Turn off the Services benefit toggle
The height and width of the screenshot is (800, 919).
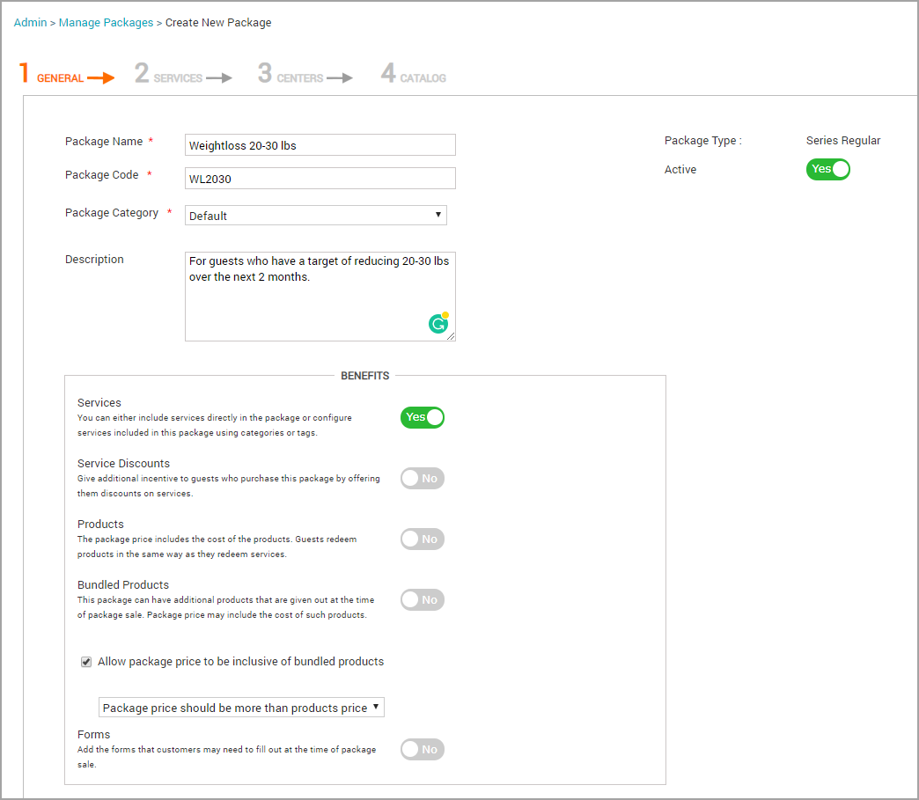[x=422, y=417]
